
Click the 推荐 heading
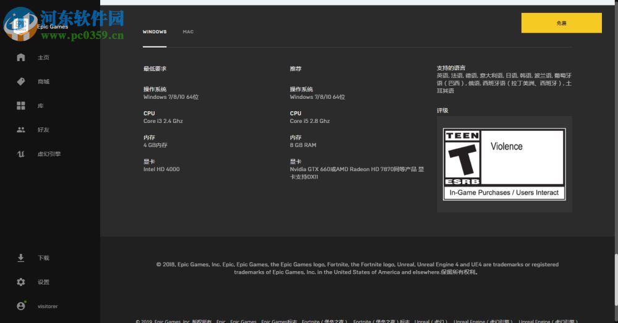[x=295, y=69]
